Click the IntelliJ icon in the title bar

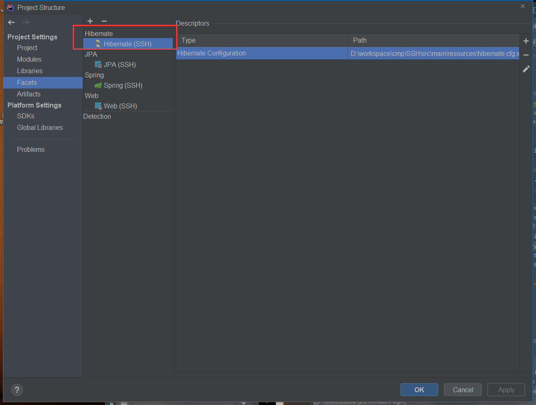(10, 7)
